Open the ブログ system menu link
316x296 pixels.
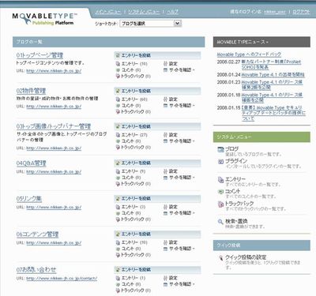click(x=231, y=149)
